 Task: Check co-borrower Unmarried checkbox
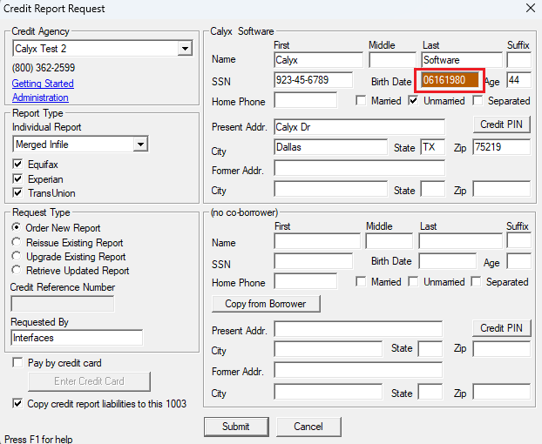pos(413,281)
